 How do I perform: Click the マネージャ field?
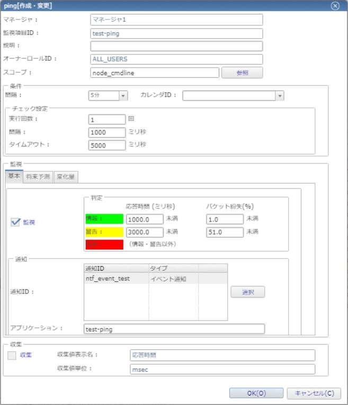click(176, 20)
